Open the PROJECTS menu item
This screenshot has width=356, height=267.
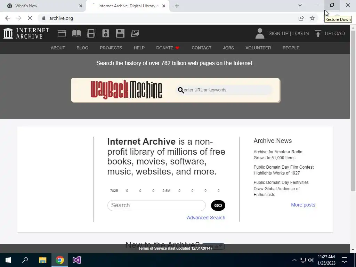pyautogui.click(x=111, y=48)
